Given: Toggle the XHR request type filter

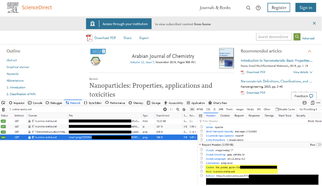Looking at the screenshot, I should pyautogui.click(x=221, y=109).
